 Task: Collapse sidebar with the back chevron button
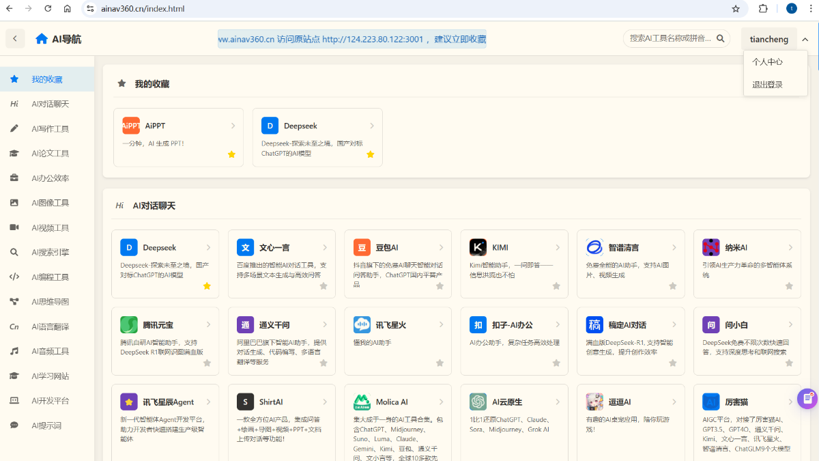pyautogui.click(x=15, y=39)
